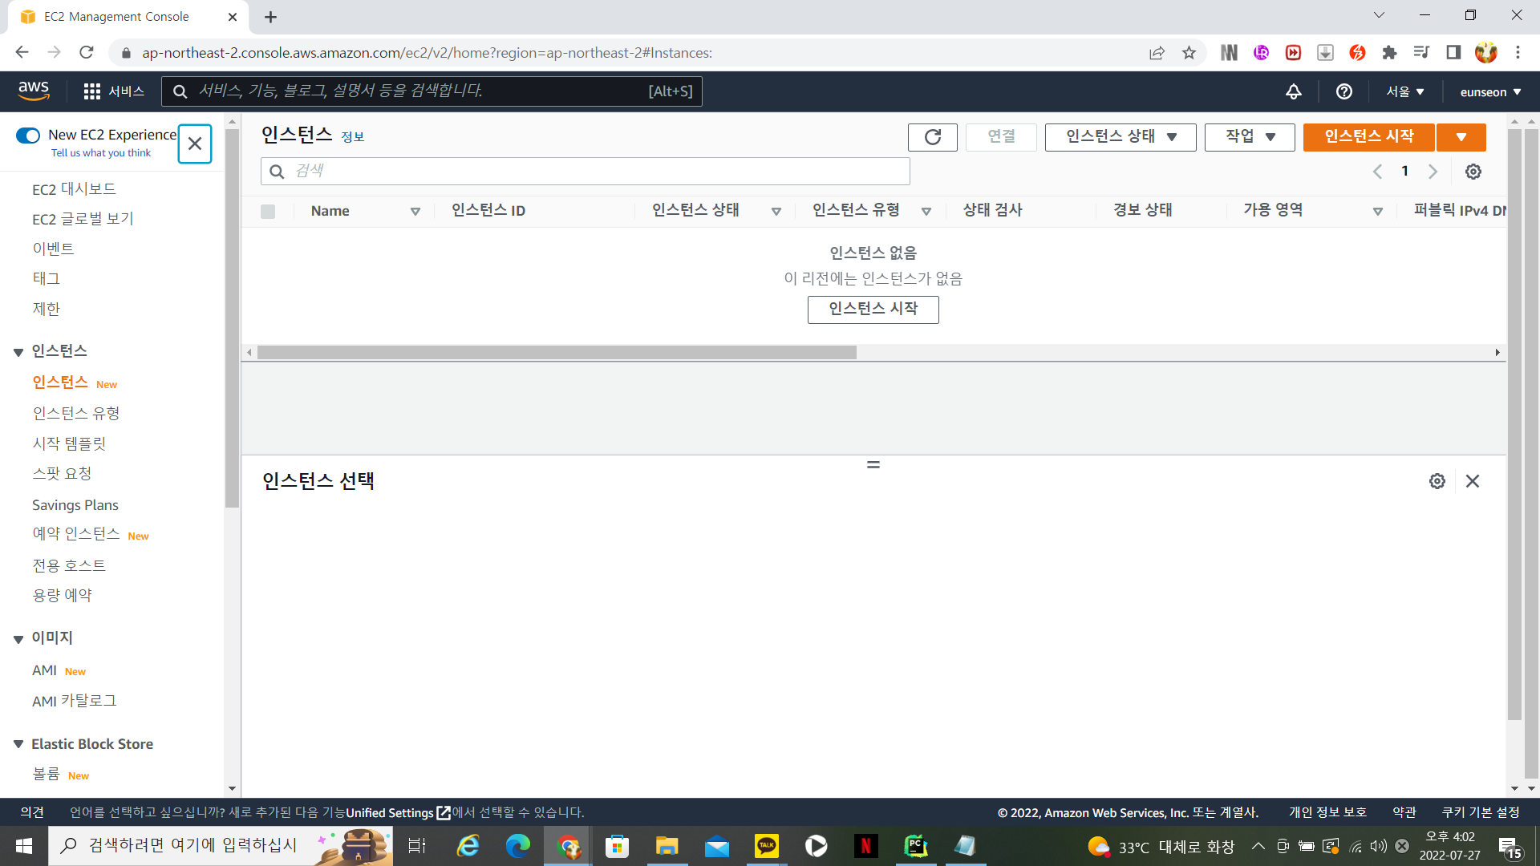Click the orange 인스턴스 시작 button

tap(1369, 137)
